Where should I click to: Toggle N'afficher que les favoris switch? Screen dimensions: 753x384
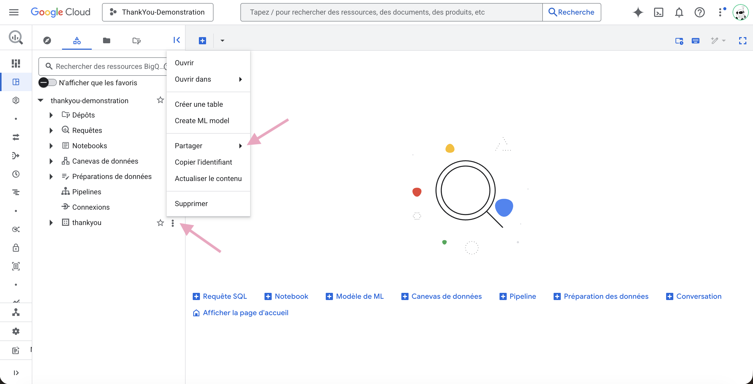click(47, 83)
